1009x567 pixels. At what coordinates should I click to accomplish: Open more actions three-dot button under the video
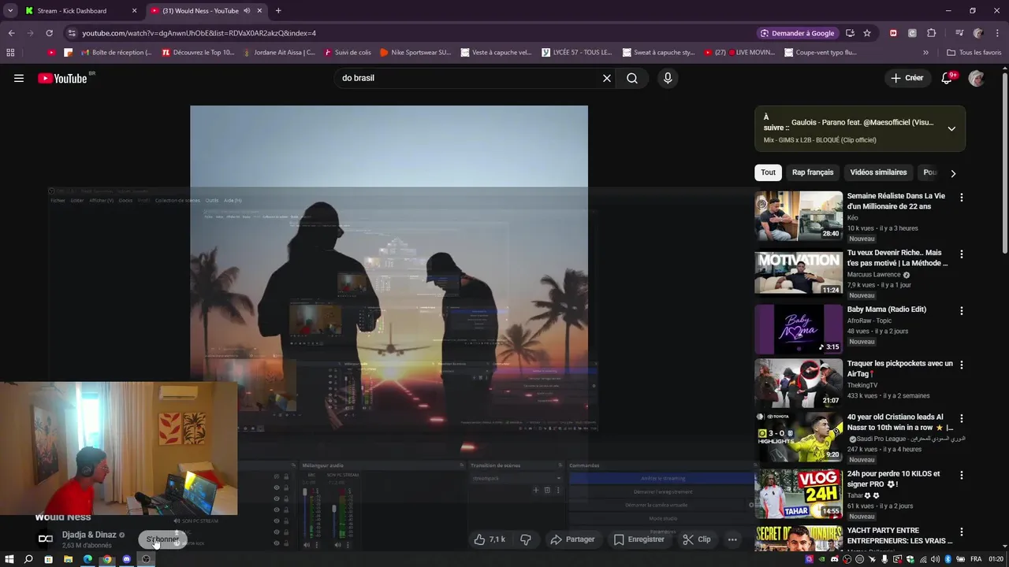pos(732,539)
